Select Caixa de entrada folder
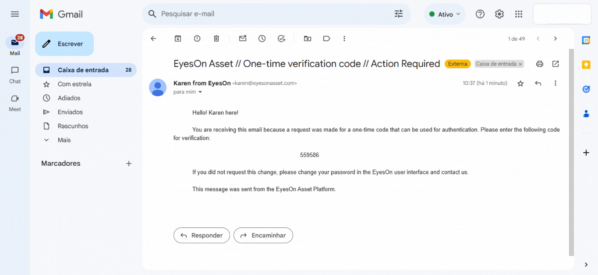Screen dimensions: 598x275 point(86,70)
